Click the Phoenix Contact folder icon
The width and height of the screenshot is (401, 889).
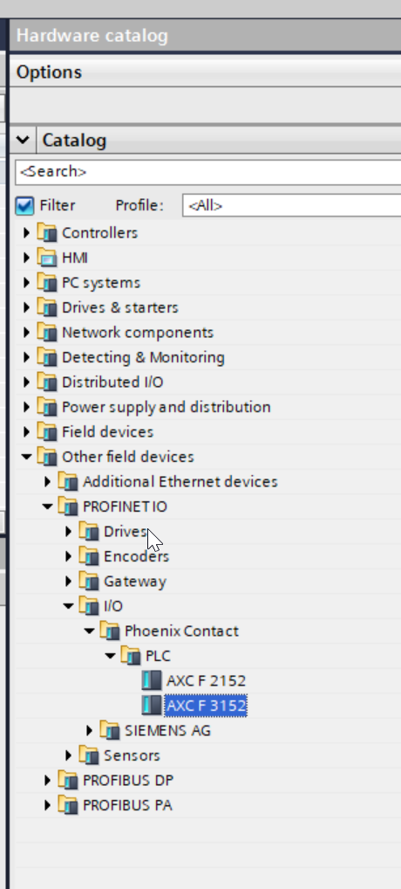click(110, 631)
